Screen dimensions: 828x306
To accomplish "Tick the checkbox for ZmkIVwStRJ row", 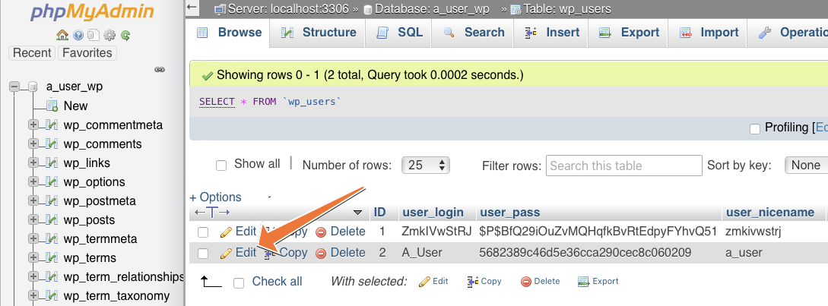I will (x=203, y=232).
